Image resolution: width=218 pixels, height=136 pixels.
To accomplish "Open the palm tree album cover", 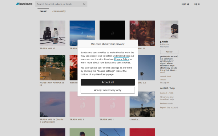I will (146, 67).
